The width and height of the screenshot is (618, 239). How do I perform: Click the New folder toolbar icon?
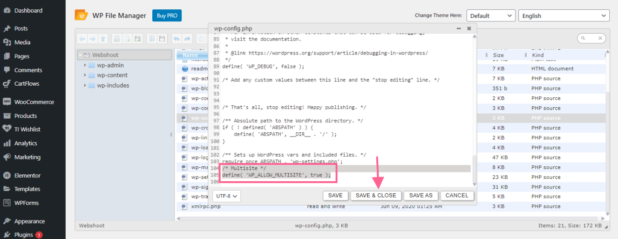coord(117,39)
